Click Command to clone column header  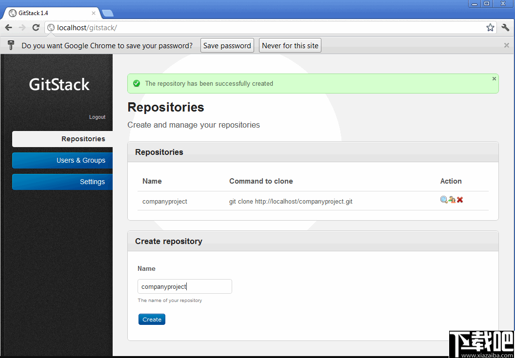(261, 181)
